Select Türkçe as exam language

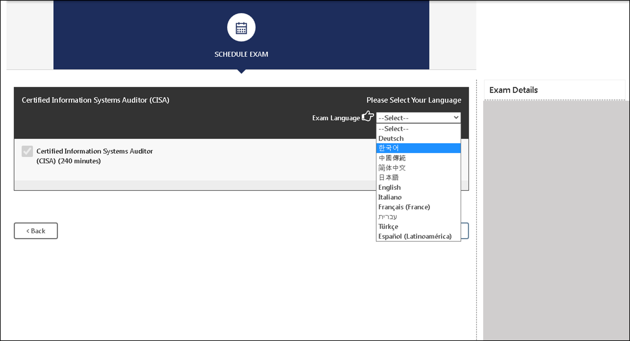click(x=418, y=226)
